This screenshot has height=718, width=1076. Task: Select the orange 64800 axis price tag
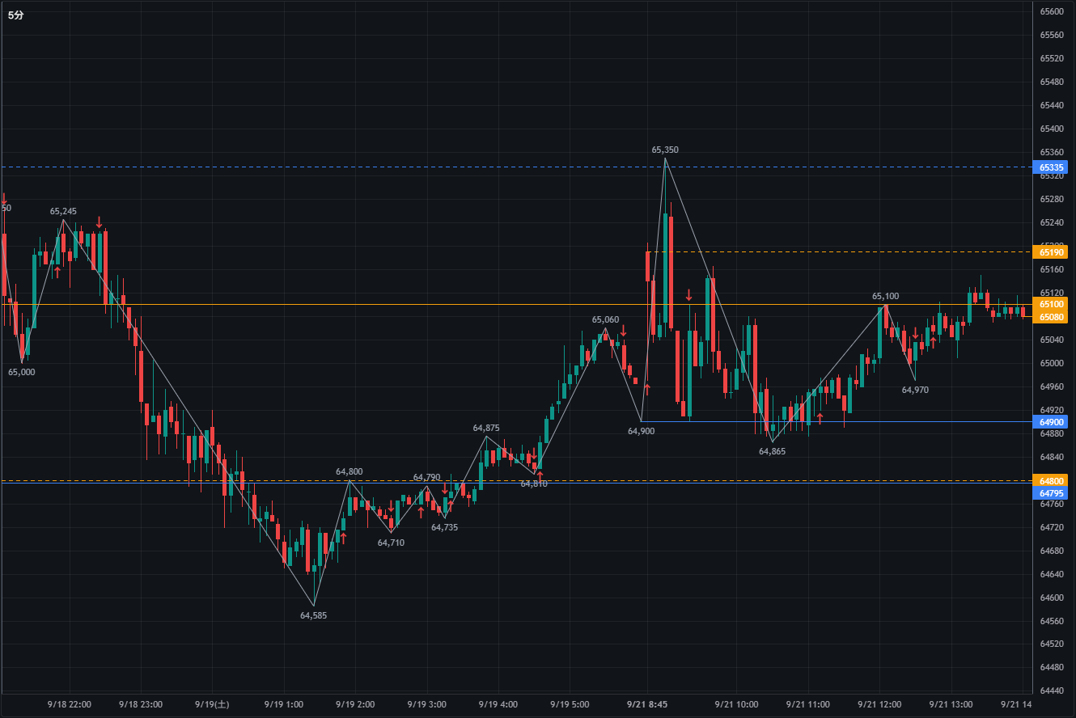pyautogui.click(x=1052, y=481)
